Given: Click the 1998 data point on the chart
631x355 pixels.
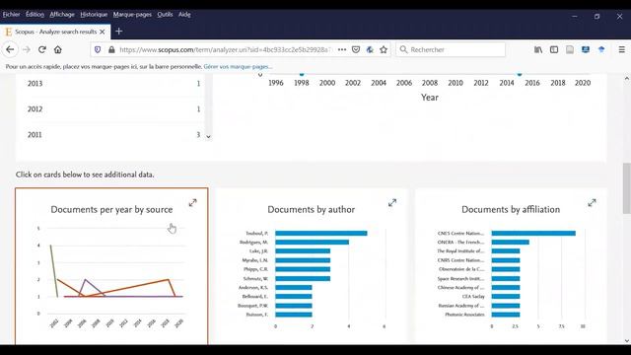Looking at the screenshot, I should [302, 74].
